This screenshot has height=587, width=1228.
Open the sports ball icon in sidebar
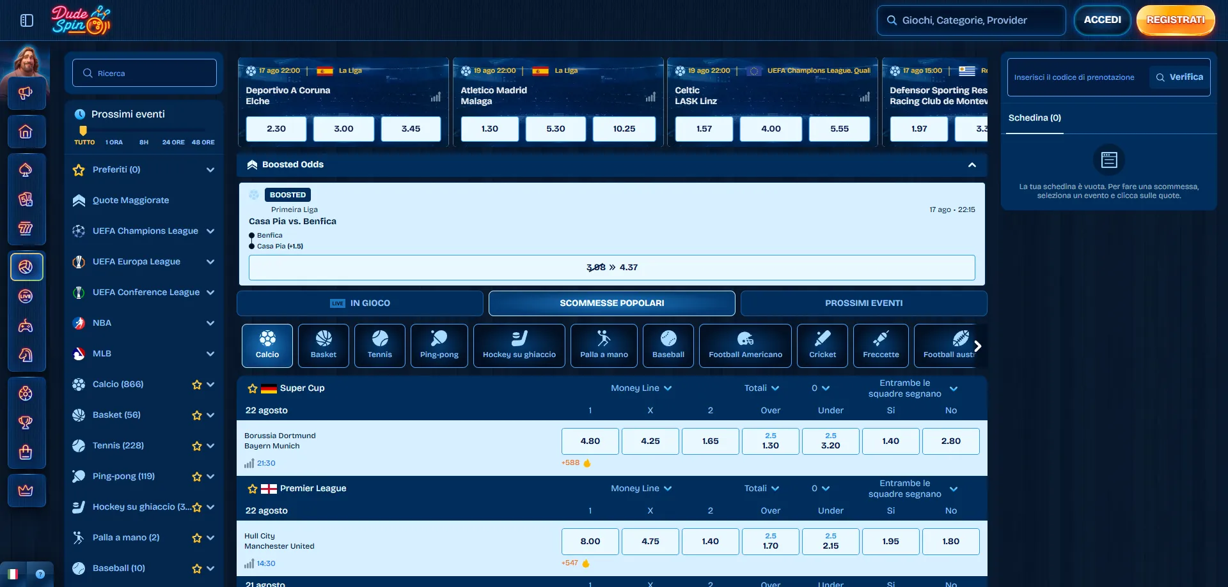click(x=26, y=267)
